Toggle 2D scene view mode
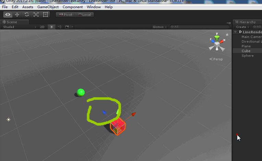Screen dimensions: 262x161 coord(42,27)
